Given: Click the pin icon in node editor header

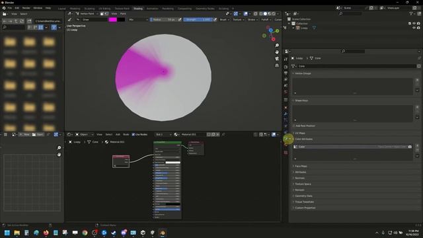Looking at the screenshot, I should (x=223, y=134).
